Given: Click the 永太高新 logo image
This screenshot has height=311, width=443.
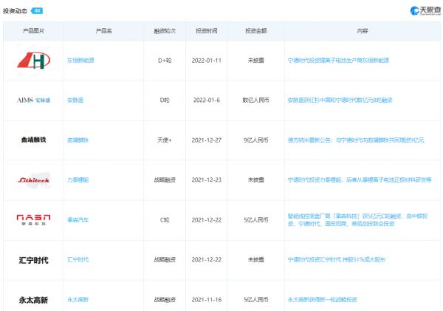Looking at the screenshot, I should (33, 300).
